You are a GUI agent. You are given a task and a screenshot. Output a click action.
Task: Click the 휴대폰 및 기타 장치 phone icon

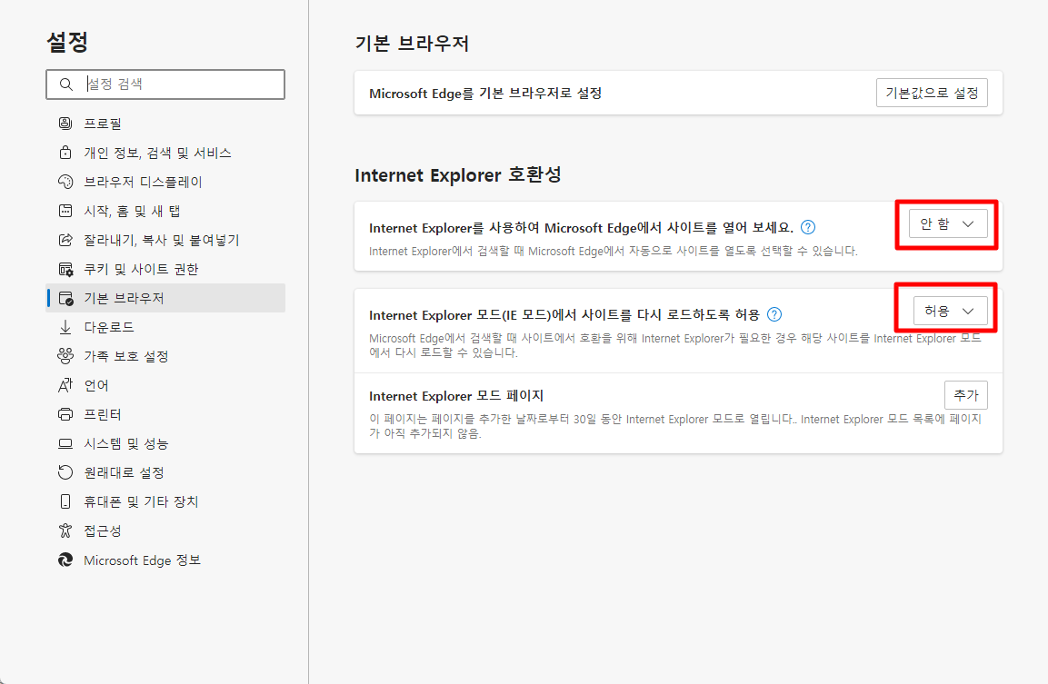pos(65,501)
